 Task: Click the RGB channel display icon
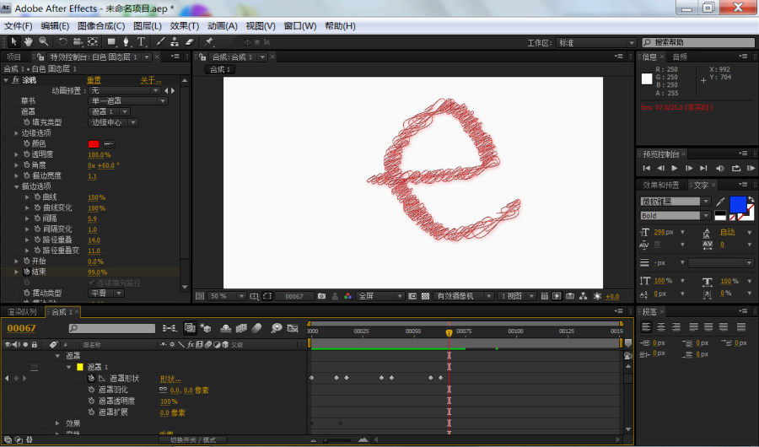pyautogui.click(x=347, y=296)
